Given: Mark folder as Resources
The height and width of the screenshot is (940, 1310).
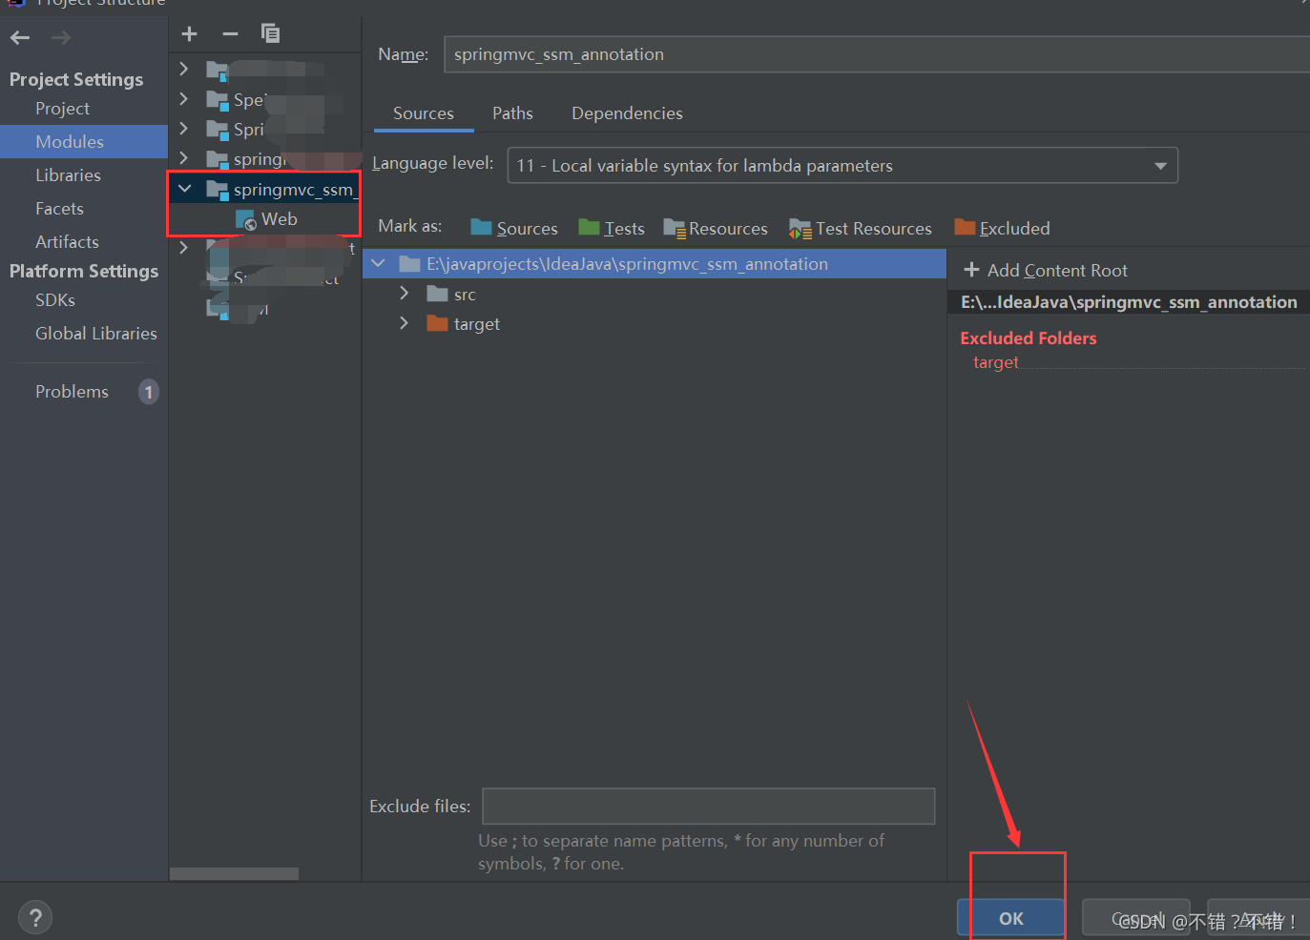Looking at the screenshot, I should [x=716, y=229].
